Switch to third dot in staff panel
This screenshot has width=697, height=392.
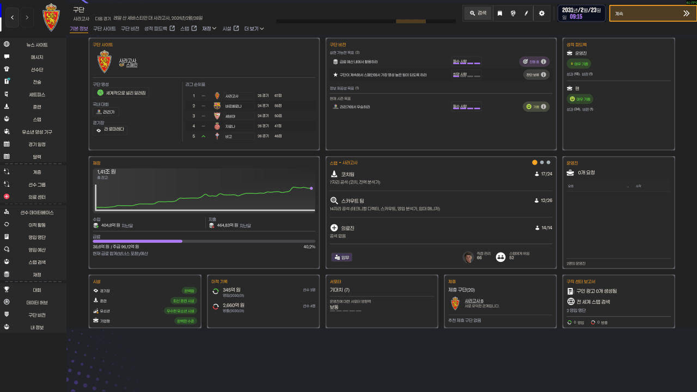click(548, 162)
